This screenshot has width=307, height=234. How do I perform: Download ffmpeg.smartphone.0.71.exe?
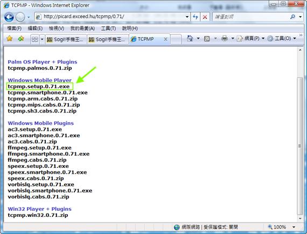point(48,154)
